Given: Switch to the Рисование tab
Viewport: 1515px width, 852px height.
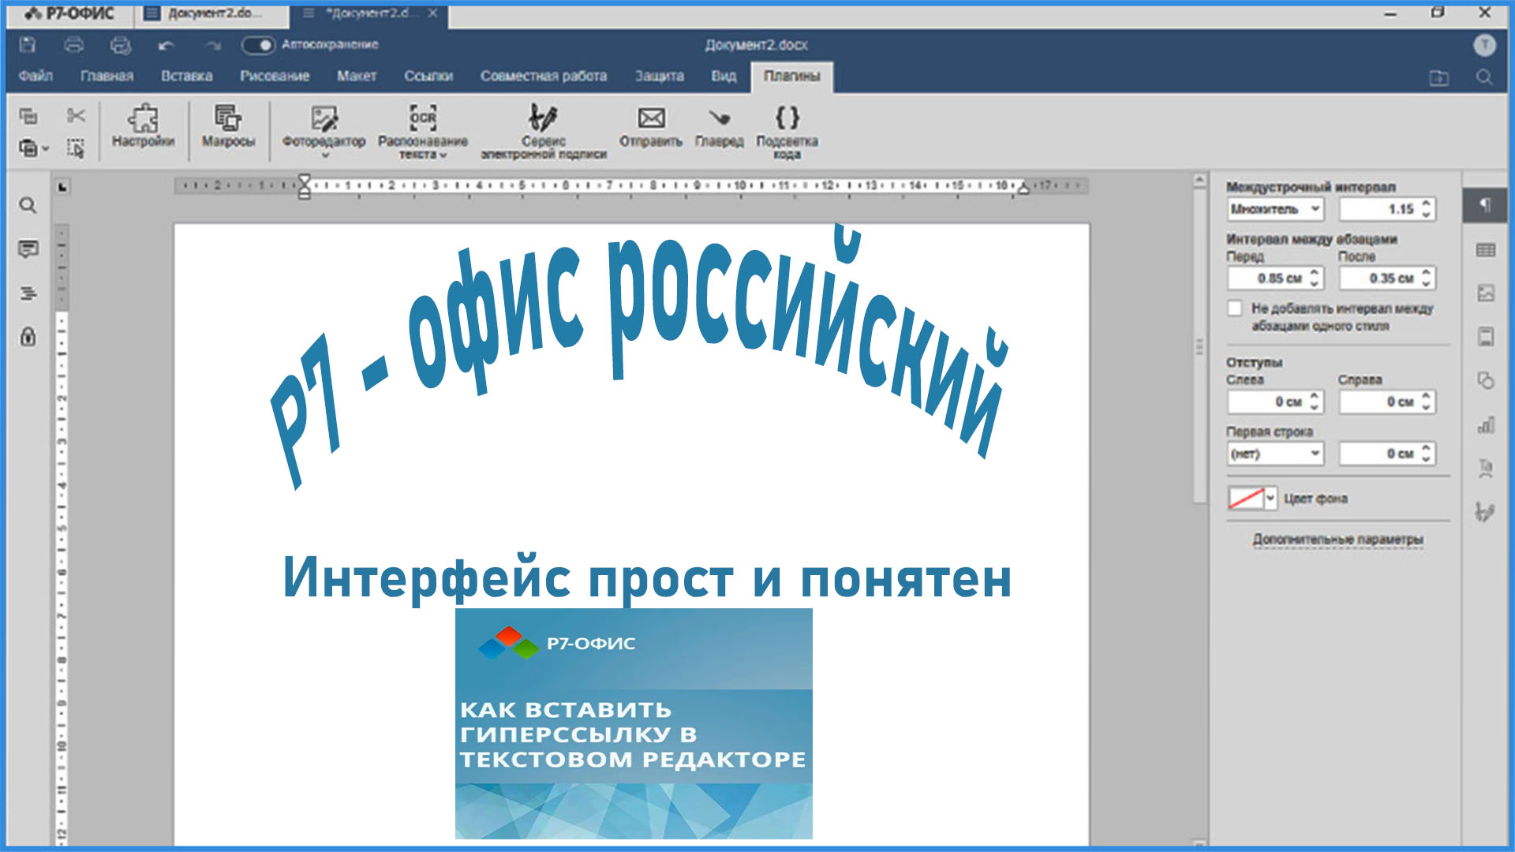Looking at the screenshot, I should point(275,76).
